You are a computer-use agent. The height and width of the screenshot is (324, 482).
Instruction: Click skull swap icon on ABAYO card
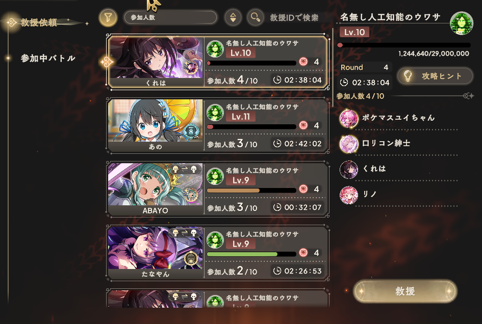point(185,169)
